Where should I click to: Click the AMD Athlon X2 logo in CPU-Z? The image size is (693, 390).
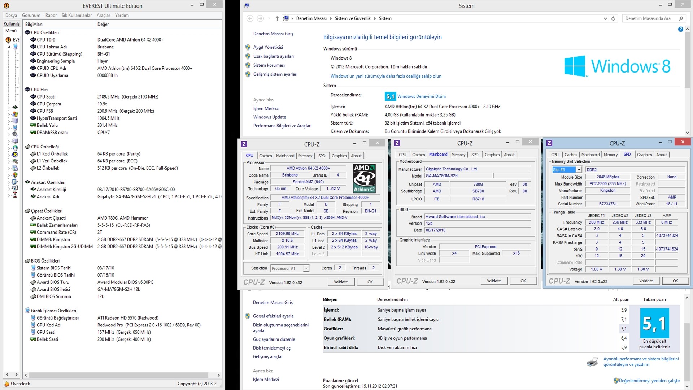364,178
